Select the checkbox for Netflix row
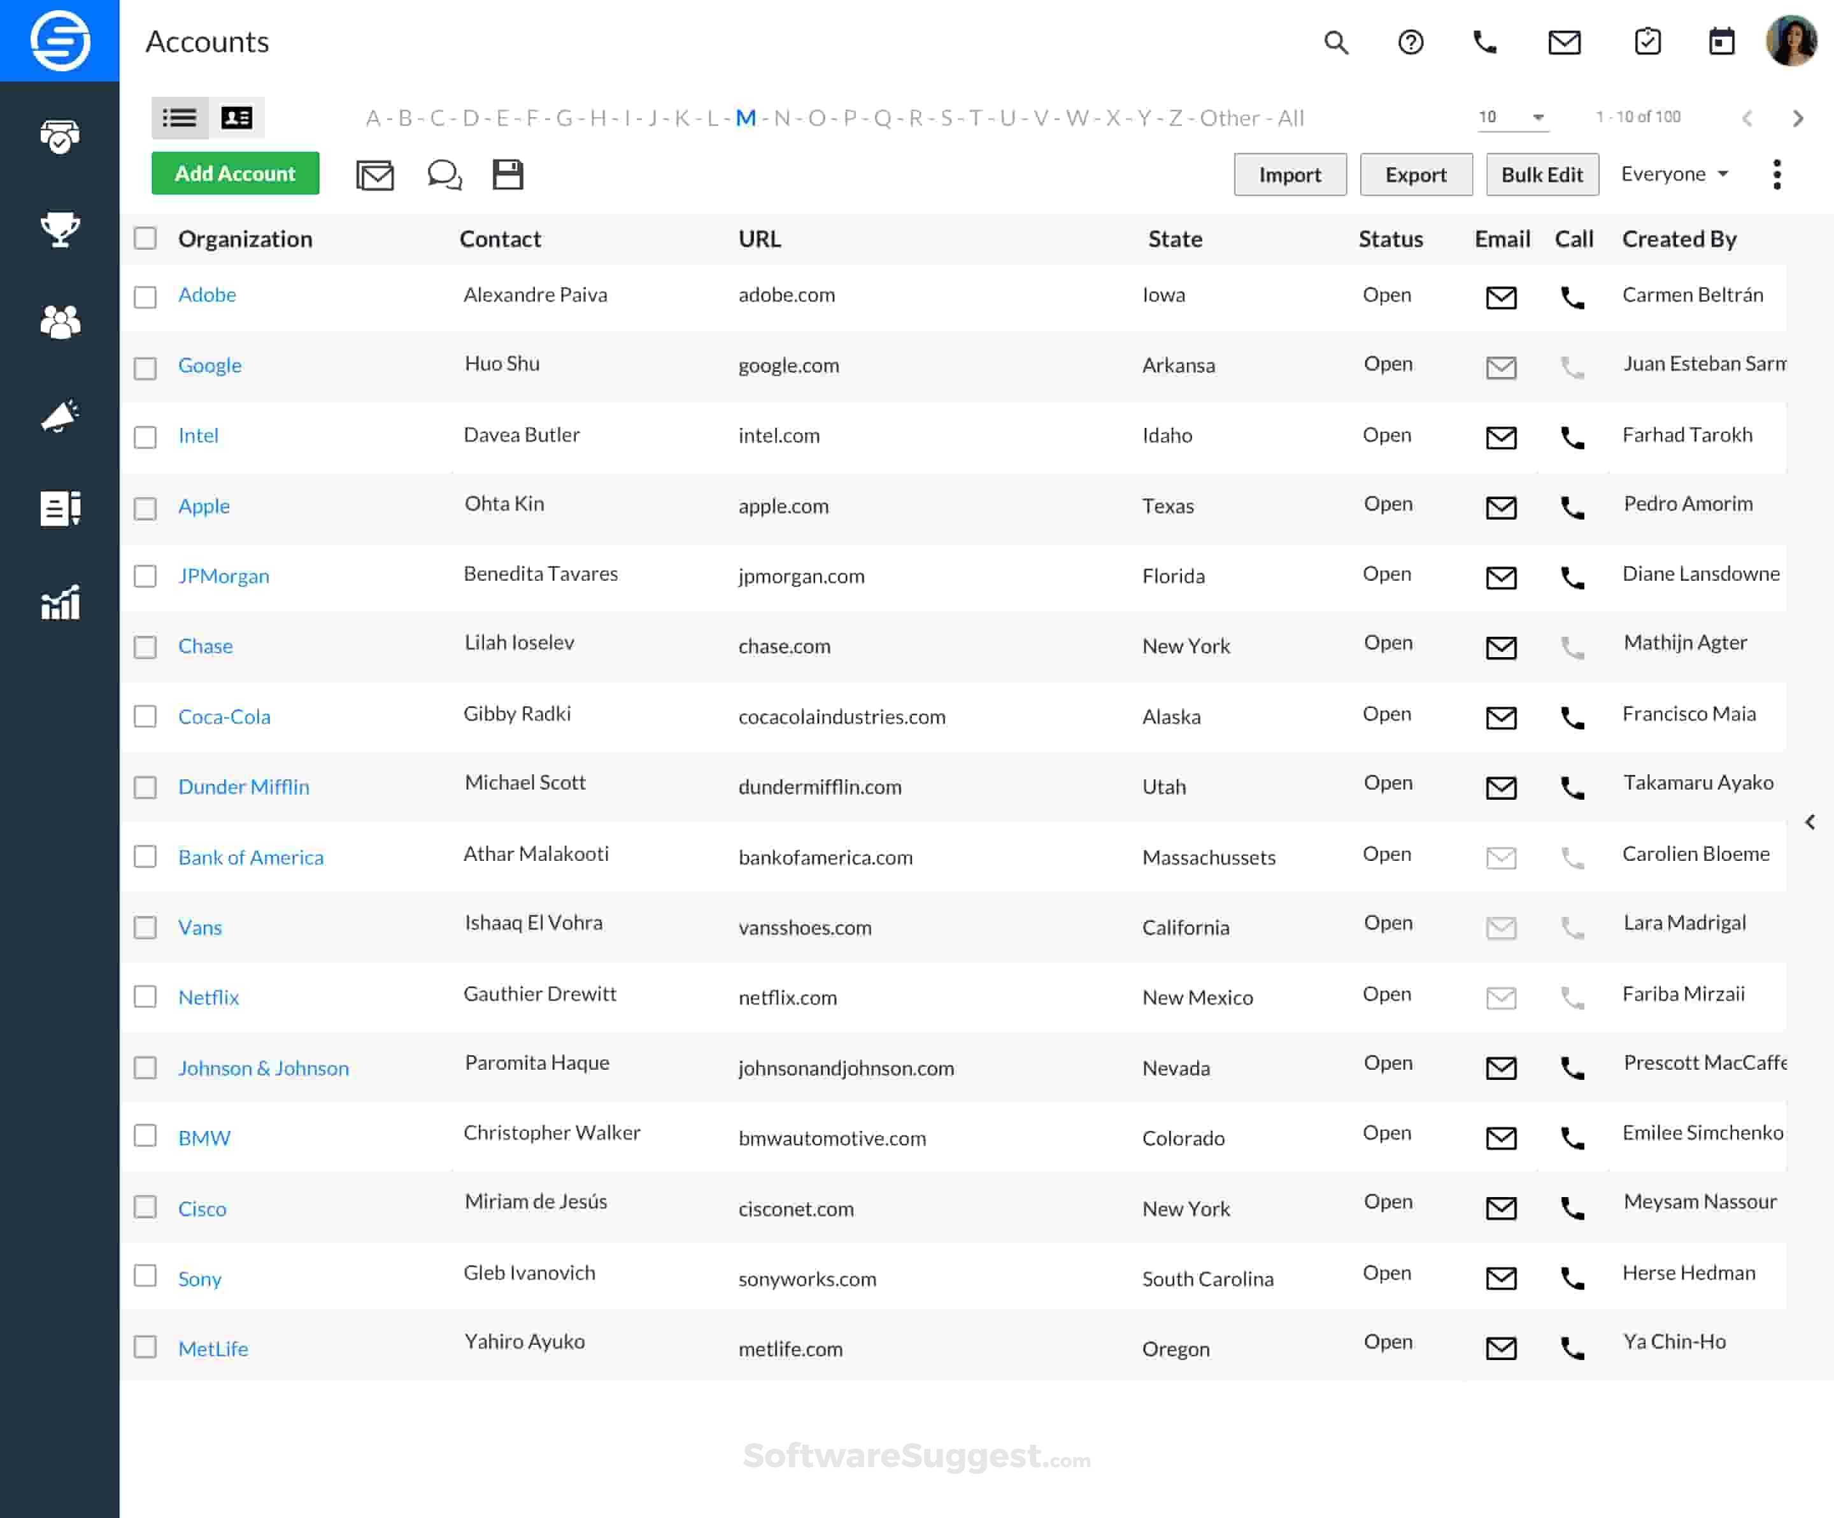Viewport: 1834px width, 1518px height. click(146, 997)
